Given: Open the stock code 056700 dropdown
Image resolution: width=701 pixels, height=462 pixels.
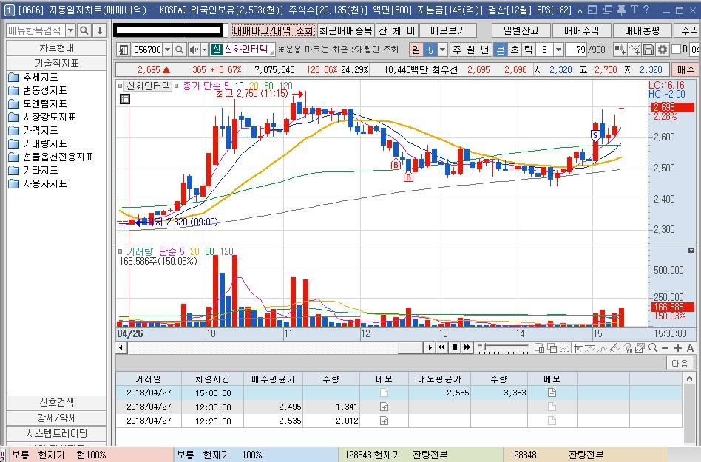Looking at the screenshot, I should tap(167, 50).
